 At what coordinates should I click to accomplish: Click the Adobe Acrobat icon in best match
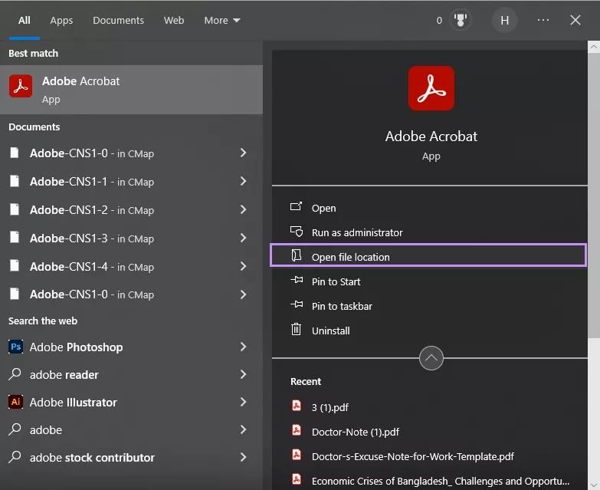coord(21,87)
